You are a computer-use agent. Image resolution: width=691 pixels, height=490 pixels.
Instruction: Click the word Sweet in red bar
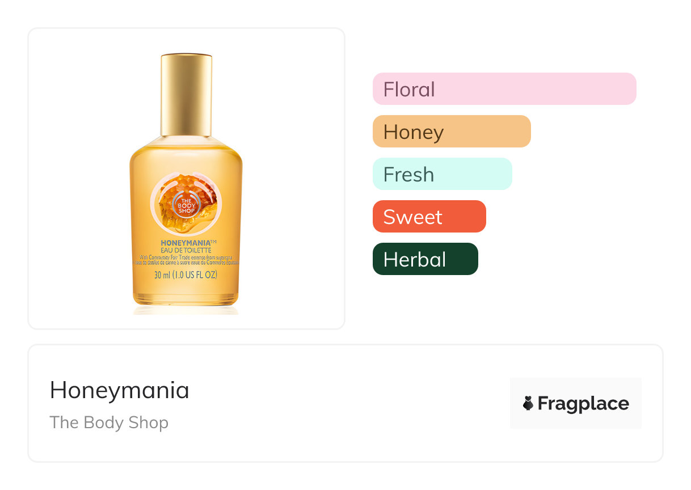pyautogui.click(x=412, y=217)
